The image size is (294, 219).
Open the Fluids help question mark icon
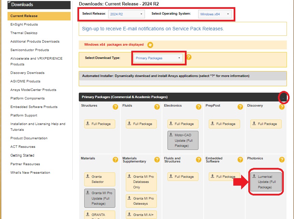(157, 107)
